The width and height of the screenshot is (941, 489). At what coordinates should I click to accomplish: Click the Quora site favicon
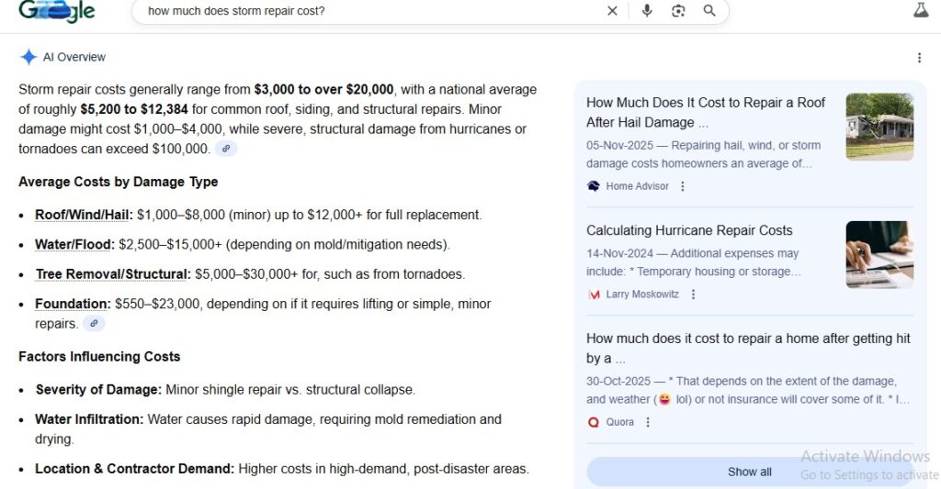pyautogui.click(x=594, y=422)
